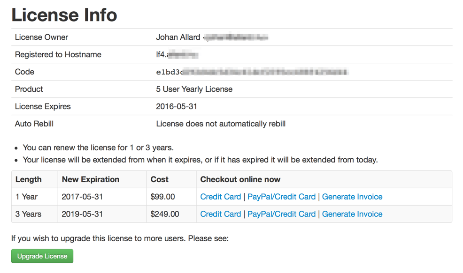This screenshot has height=273, width=463.
Task: Choose PayPal/Credit Card for the 3 Years renewal
Action: (281, 214)
